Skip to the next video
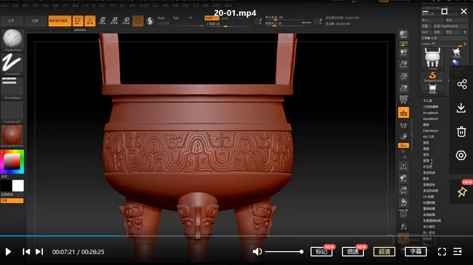Image resolution: width=473 pixels, height=265 pixels. pos(40,252)
